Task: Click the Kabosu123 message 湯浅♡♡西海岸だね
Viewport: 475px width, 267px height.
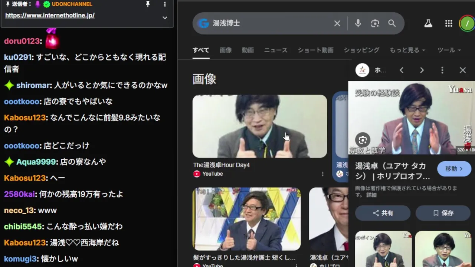Action: (x=84, y=243)
